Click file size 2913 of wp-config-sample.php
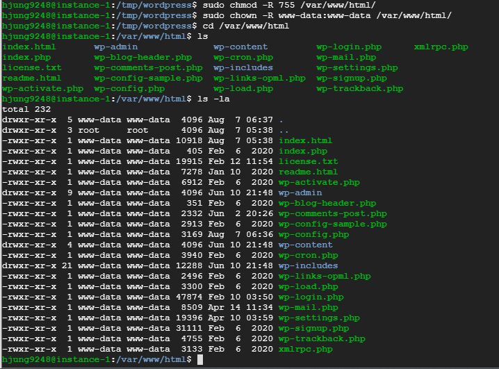499x369 pixels. tap(192, 224)
